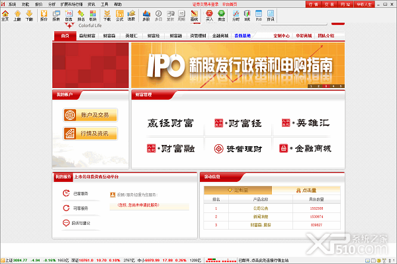Open the 工具 menu in menu bar
The width and height of the screenshot is (397, 264).
click(x=105, y=5)
